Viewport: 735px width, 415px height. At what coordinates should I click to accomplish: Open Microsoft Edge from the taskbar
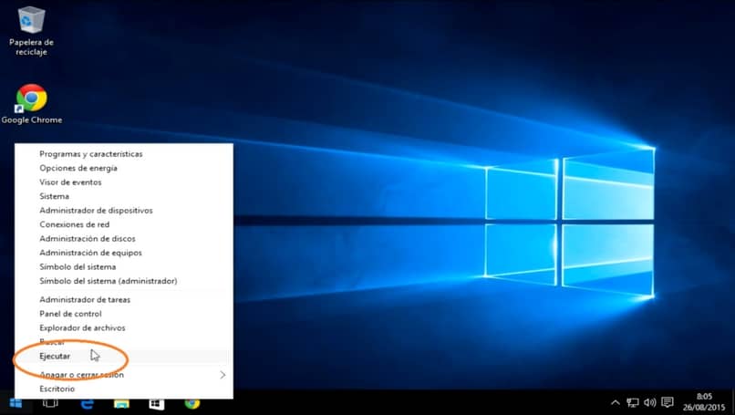[87, 404]
